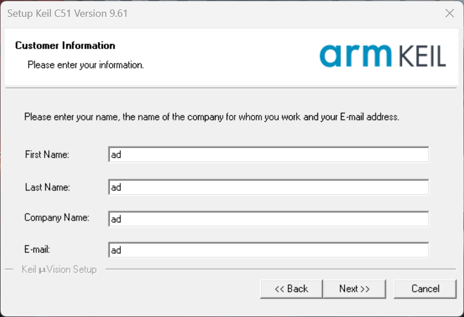Click the Last Name label
The height and width of the screenshot is (317, 464).
48,187
